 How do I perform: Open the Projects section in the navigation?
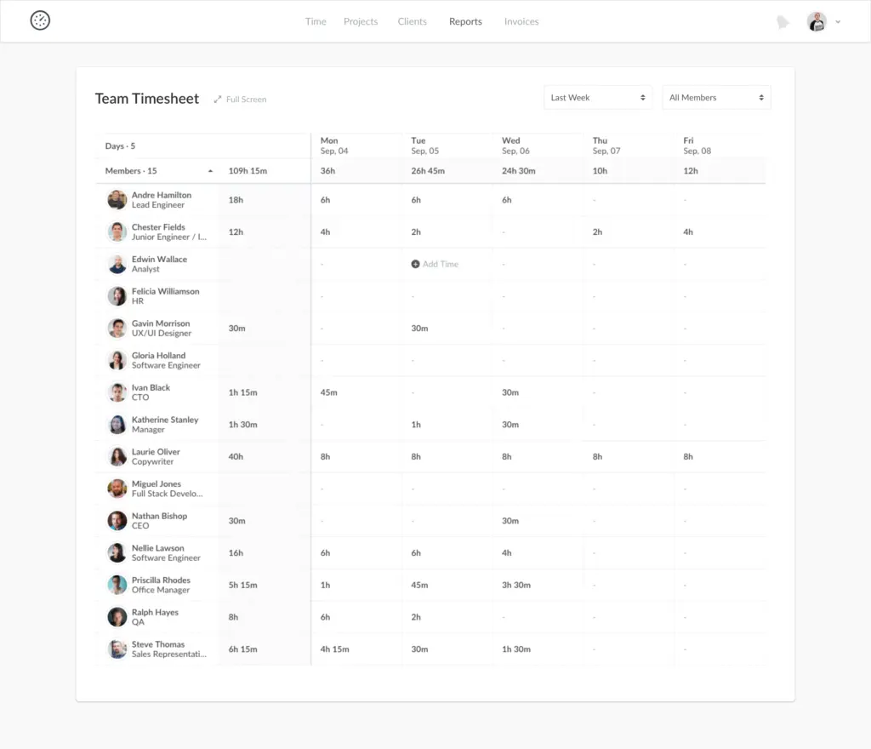point(361,21)
